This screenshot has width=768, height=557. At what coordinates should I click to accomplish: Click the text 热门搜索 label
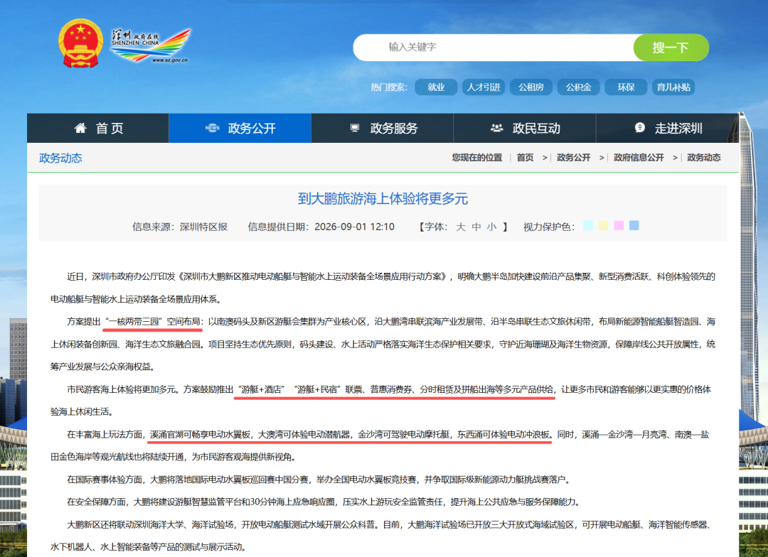[x=389, y=87]
